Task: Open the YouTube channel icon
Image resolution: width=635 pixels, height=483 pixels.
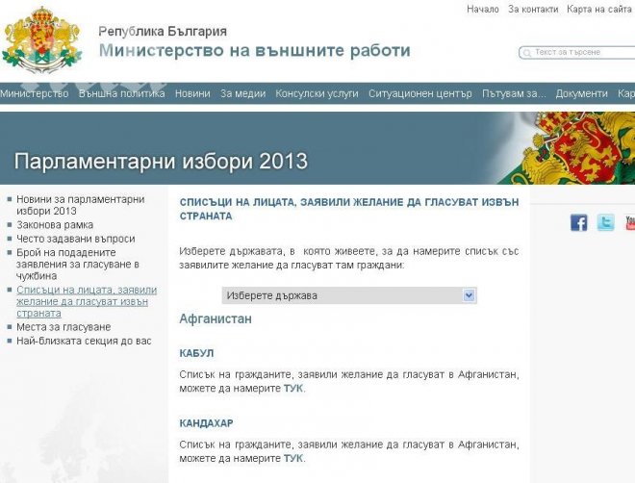Action: [x=630, y=222]
